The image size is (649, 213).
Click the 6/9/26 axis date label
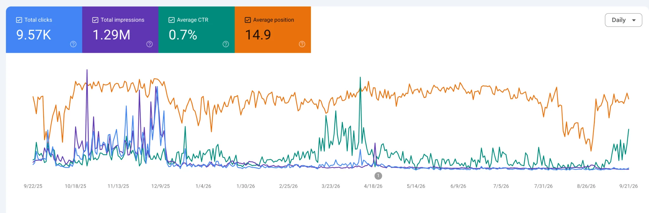(458, 186)
